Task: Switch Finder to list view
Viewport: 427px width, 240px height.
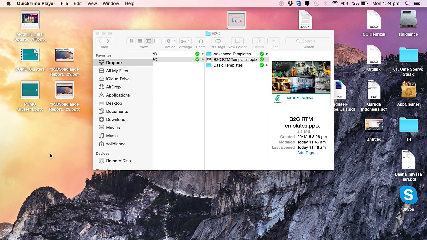Action: [x=140, y=41]
